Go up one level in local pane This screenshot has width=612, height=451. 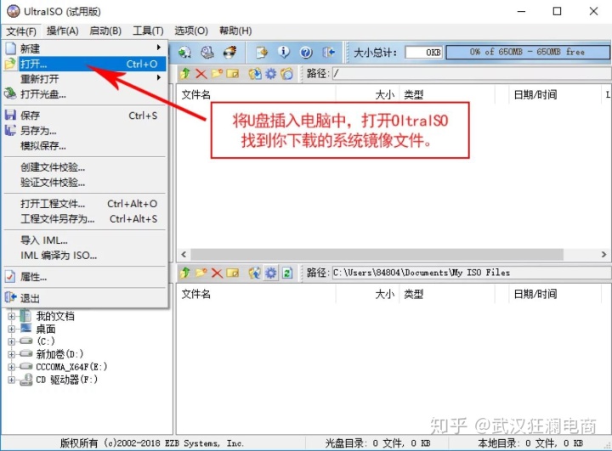tap(185, 273)
